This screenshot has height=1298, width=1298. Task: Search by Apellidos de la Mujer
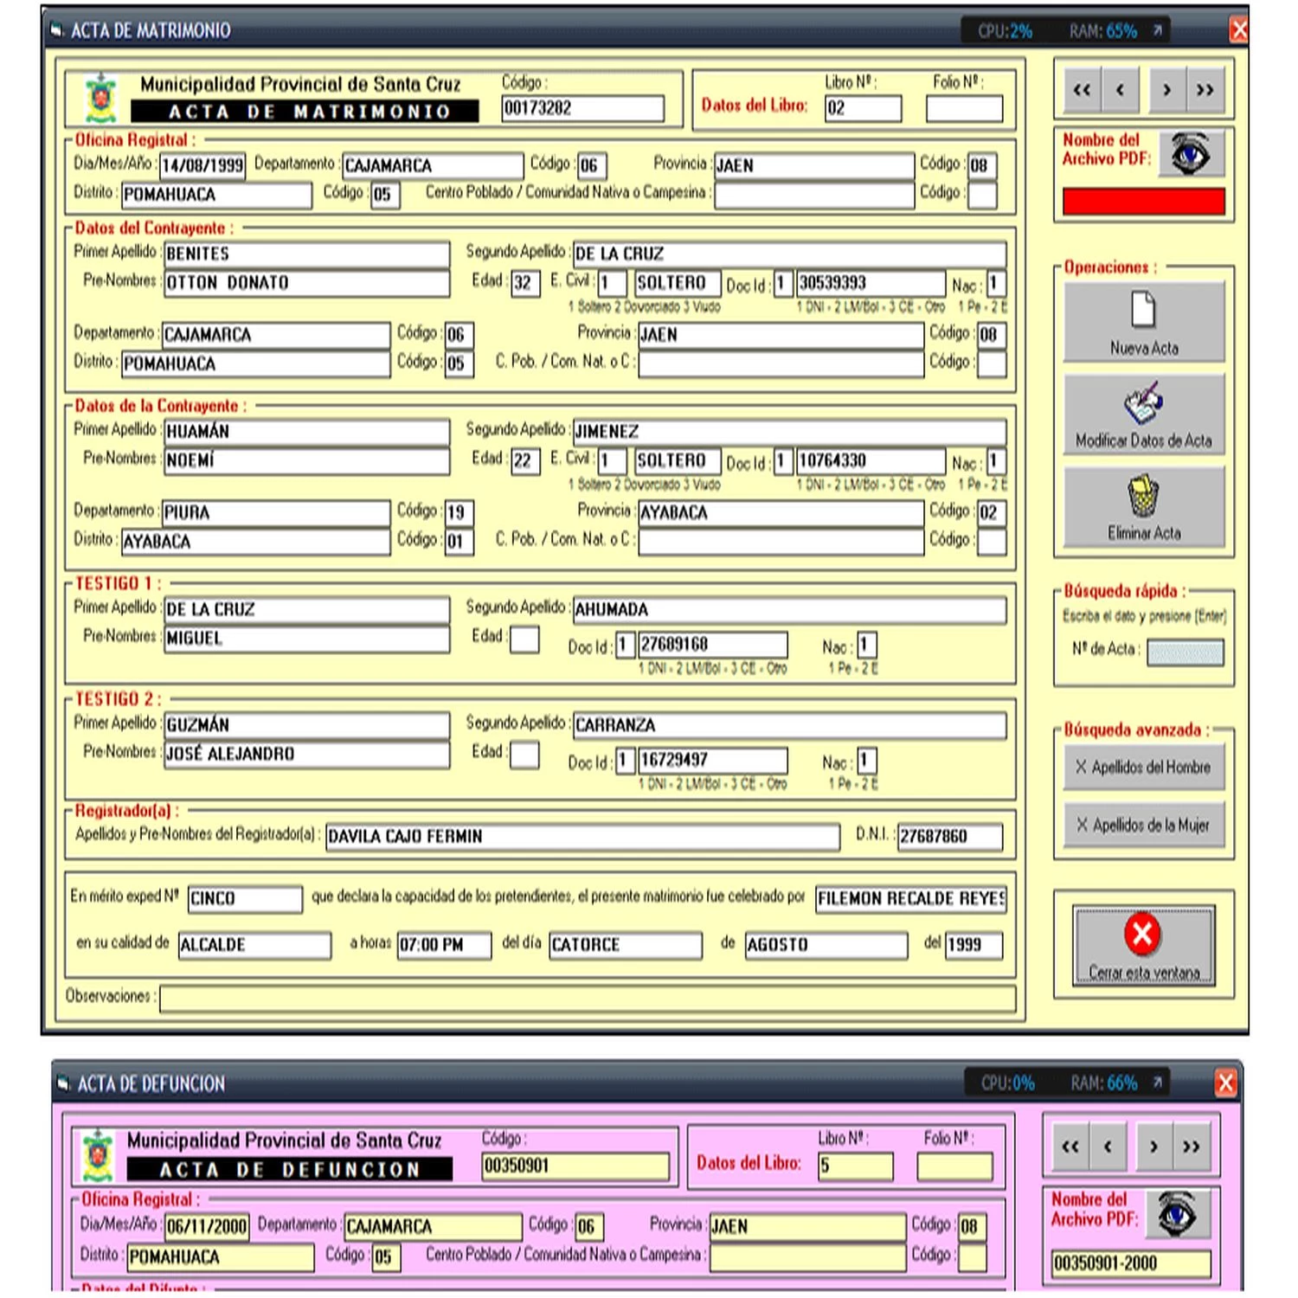(1143, 826)
